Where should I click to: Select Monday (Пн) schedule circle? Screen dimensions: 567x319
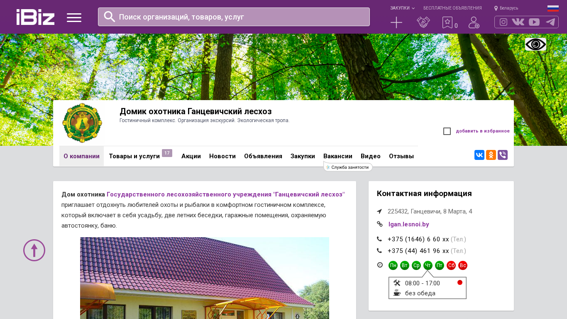click(x=393, y=265)
